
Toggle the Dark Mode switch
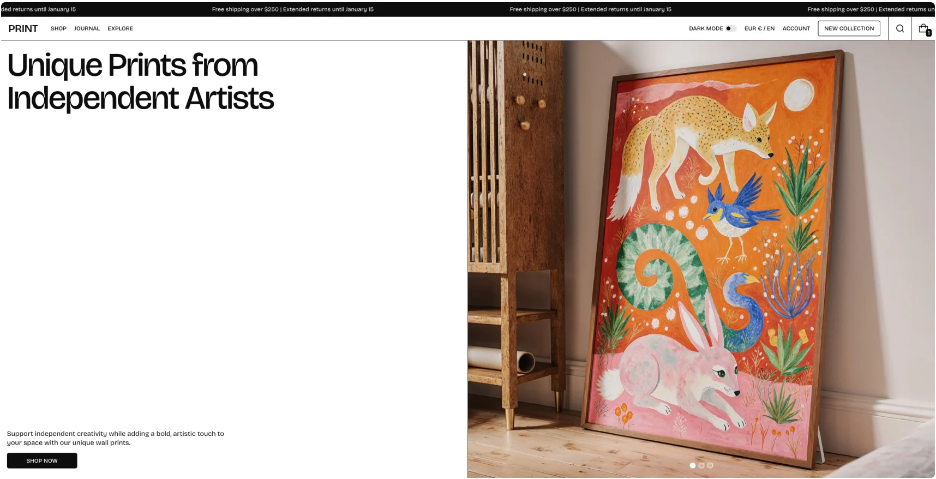point(730,28)
